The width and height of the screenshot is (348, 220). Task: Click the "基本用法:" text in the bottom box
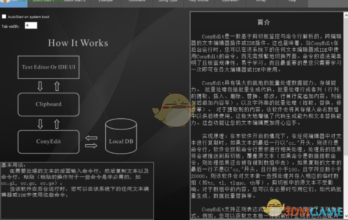(13, 165)
